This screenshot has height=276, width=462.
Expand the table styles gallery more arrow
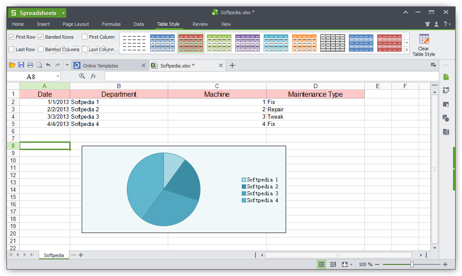click(x=407, y=50)
